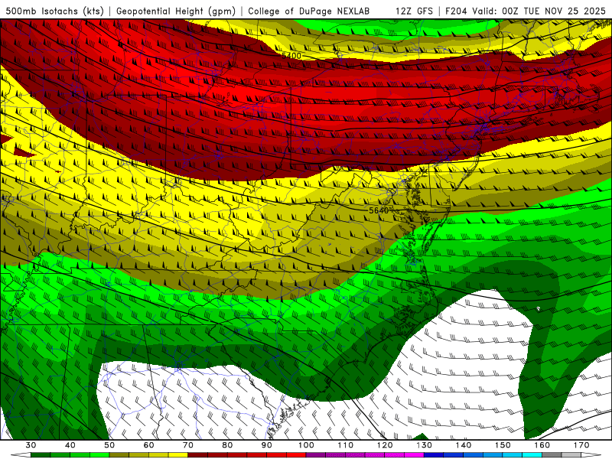Screen dimensions: 612x459
Task: Click the 5400 height contour label
Action: tap(291, 56)
